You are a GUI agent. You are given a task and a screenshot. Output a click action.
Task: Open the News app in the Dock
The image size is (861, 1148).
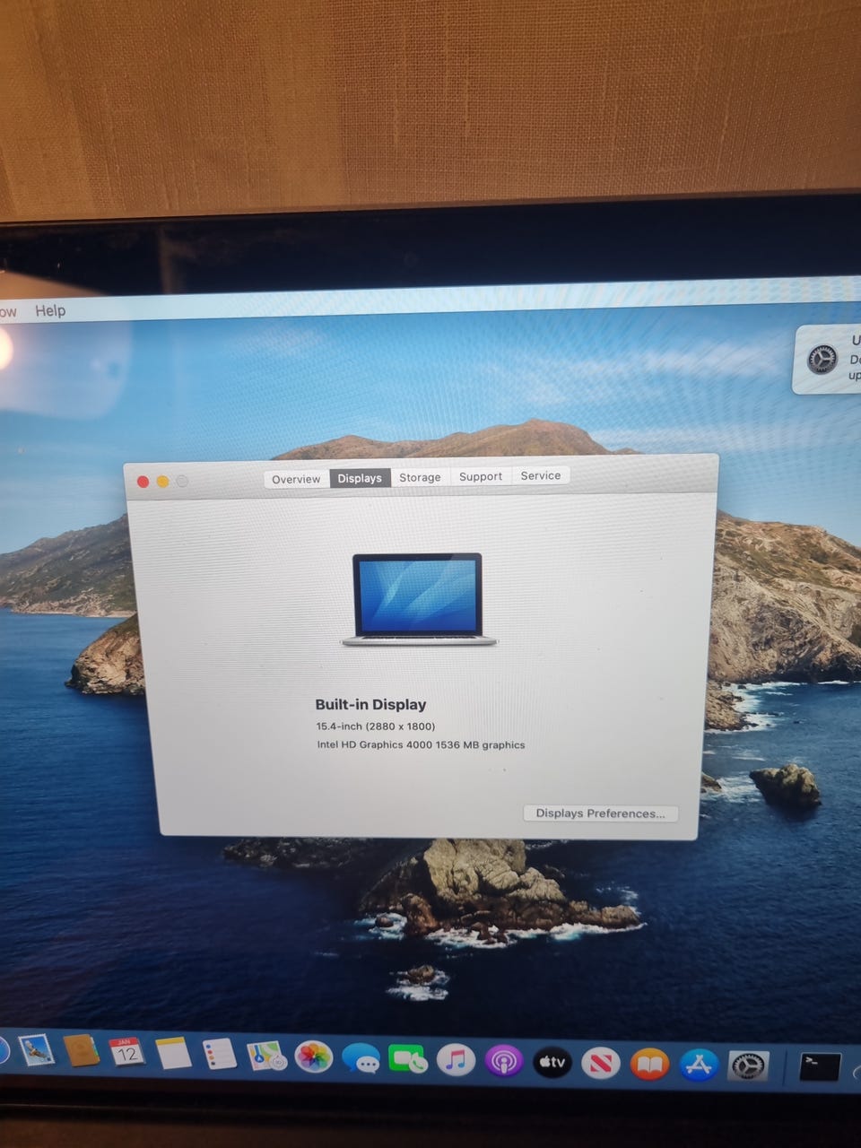601,1064
